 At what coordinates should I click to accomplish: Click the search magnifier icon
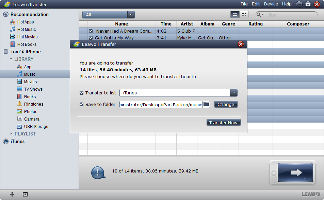tap(259, 15)
